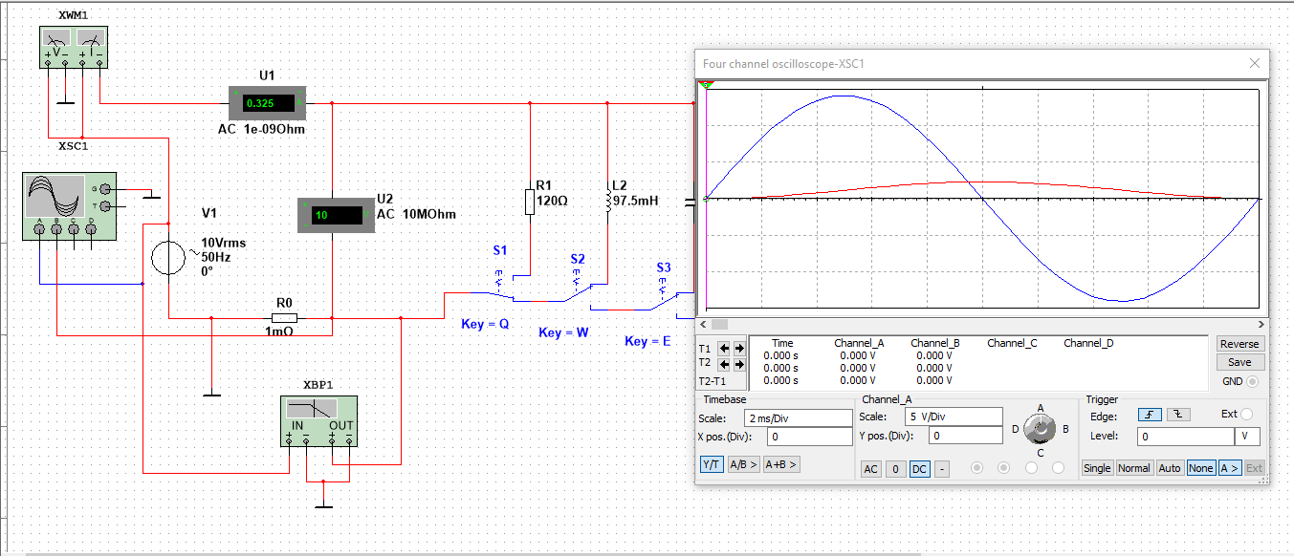
Task: Select Single trigger mode
Action: click(x=1097, y=468)
